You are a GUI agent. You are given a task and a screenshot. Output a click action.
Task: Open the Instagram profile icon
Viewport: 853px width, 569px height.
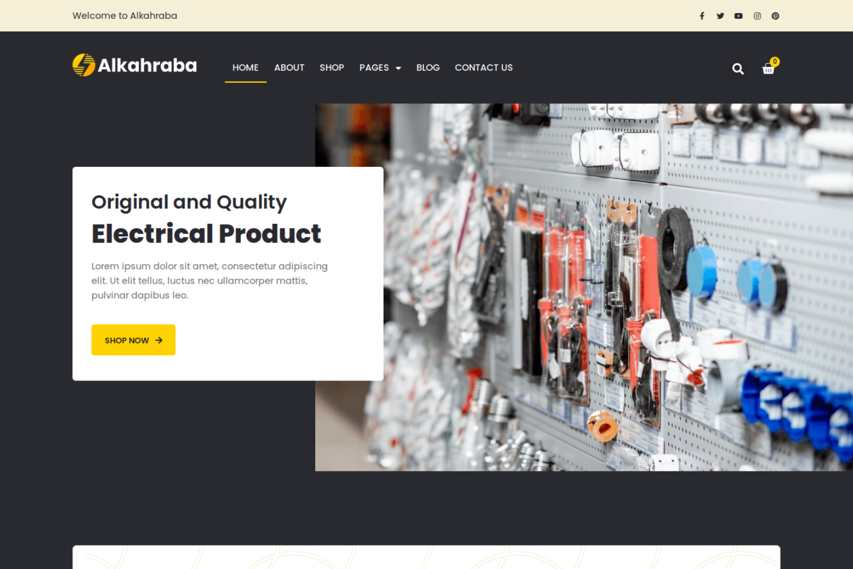(757, 15)
